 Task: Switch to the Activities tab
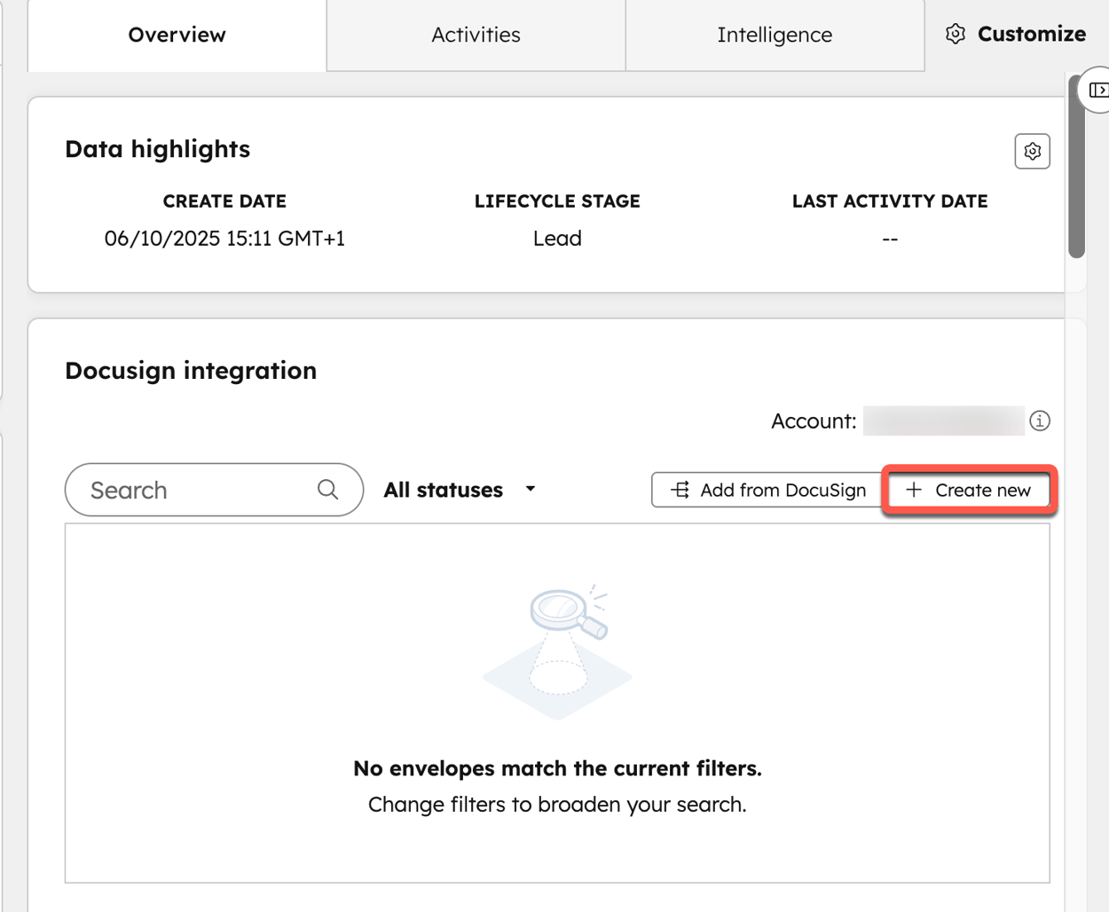[476, 35]
